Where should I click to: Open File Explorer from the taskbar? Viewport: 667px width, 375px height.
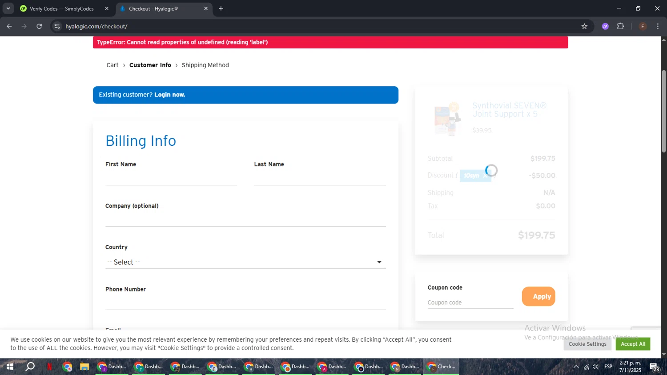pos(84,367)
